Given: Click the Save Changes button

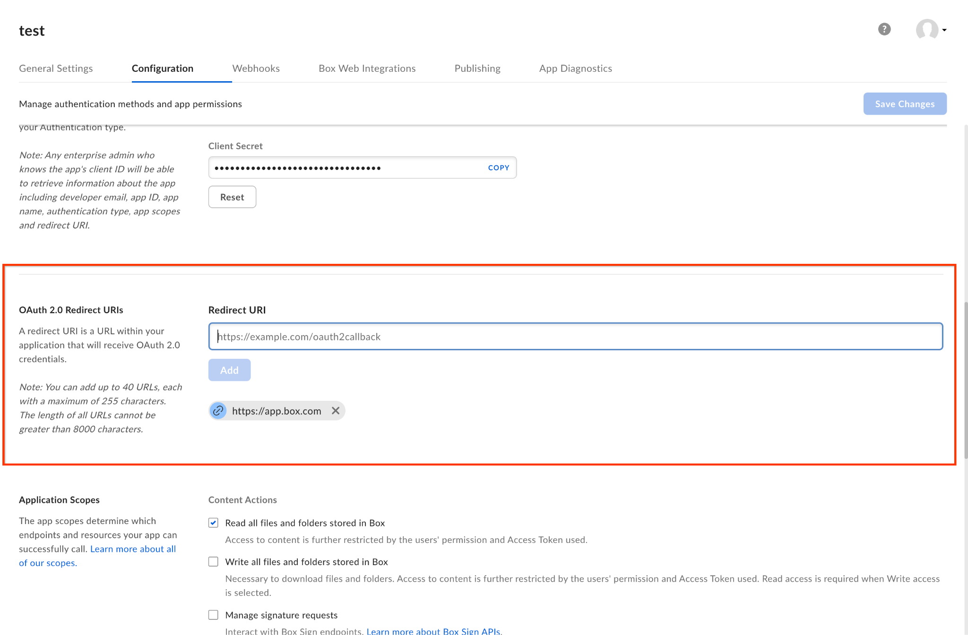Looking at the screenshot, I should [905, 103].
